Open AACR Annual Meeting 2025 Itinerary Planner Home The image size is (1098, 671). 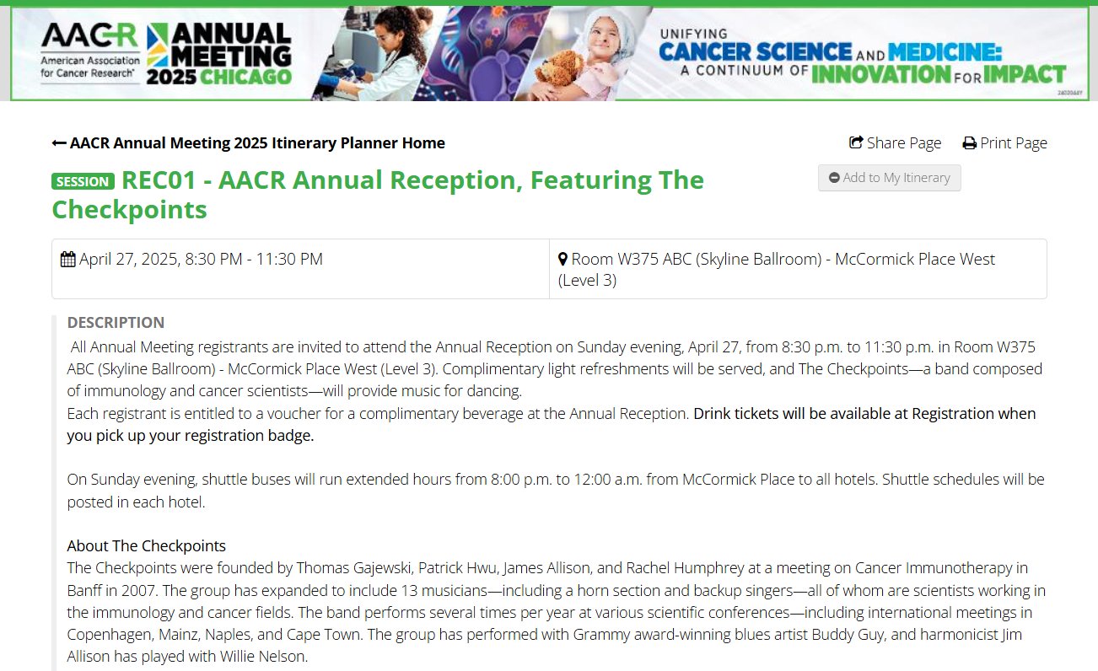click(249, 143)
